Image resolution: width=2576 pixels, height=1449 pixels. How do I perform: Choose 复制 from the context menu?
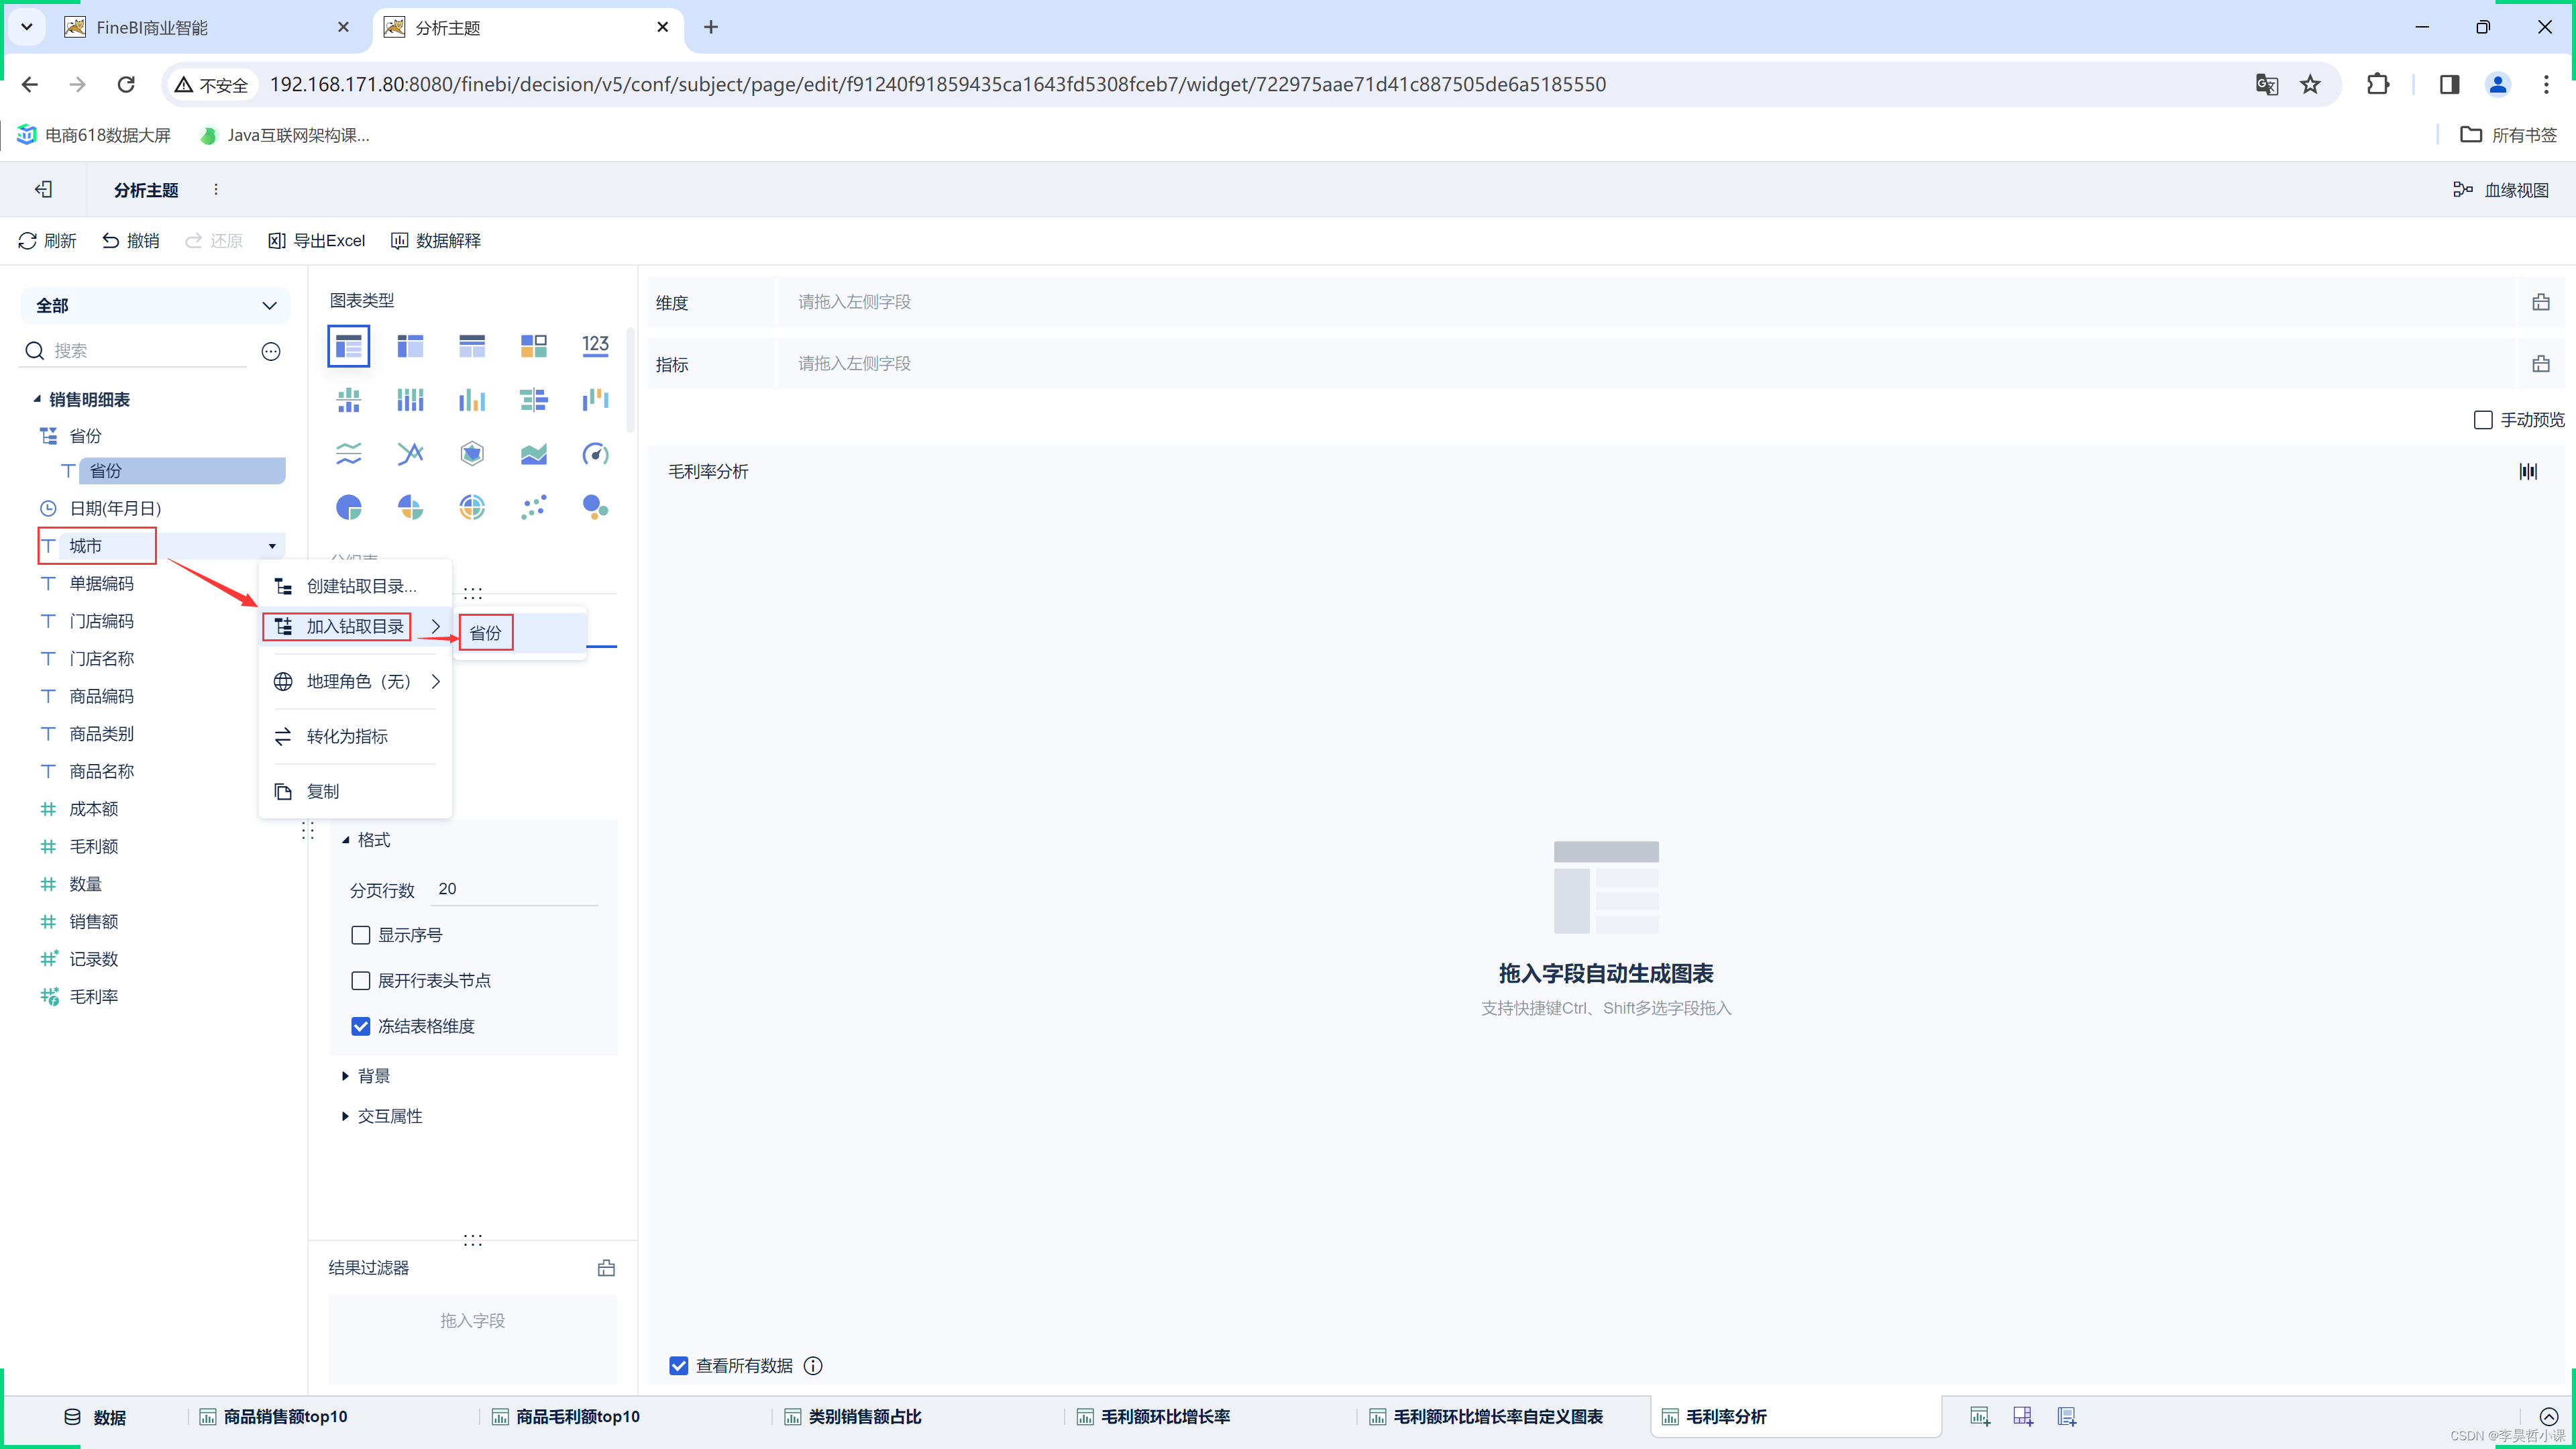(356, 791)
